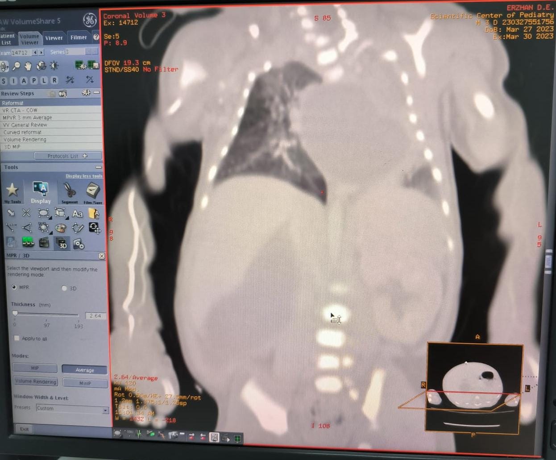Collapse the Tools panel

pyautogui.click(x=99, y=167)
